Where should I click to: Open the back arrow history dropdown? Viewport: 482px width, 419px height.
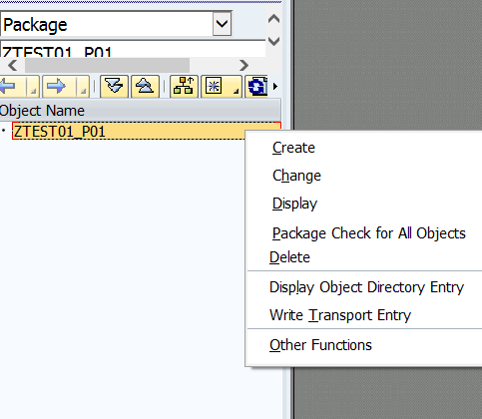pos(32,87)
